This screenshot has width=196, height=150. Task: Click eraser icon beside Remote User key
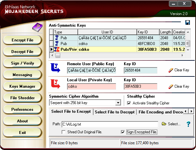point(171,70)
